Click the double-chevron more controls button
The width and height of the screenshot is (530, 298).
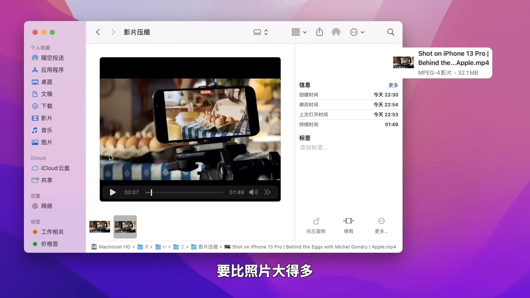(x=267, y=192)
